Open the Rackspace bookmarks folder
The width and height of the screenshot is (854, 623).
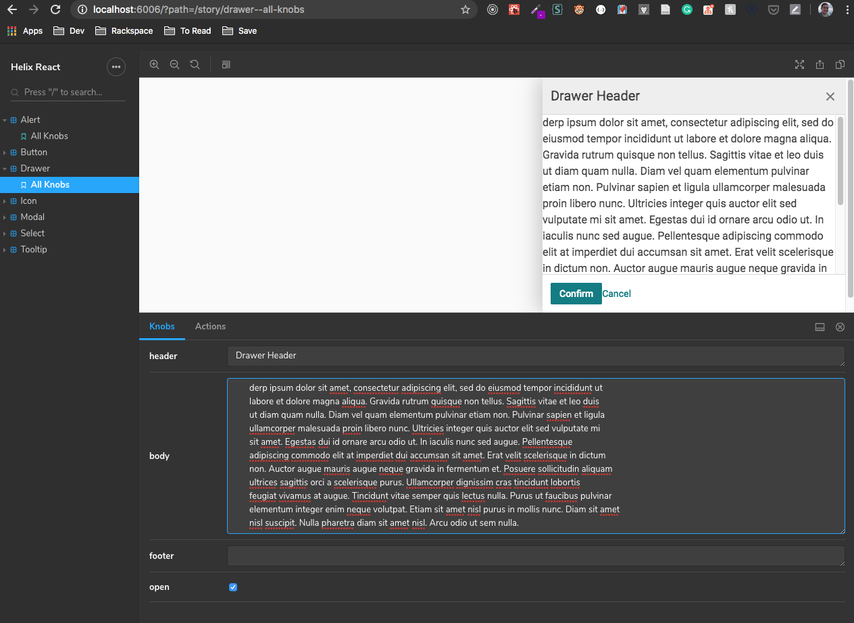124,31
